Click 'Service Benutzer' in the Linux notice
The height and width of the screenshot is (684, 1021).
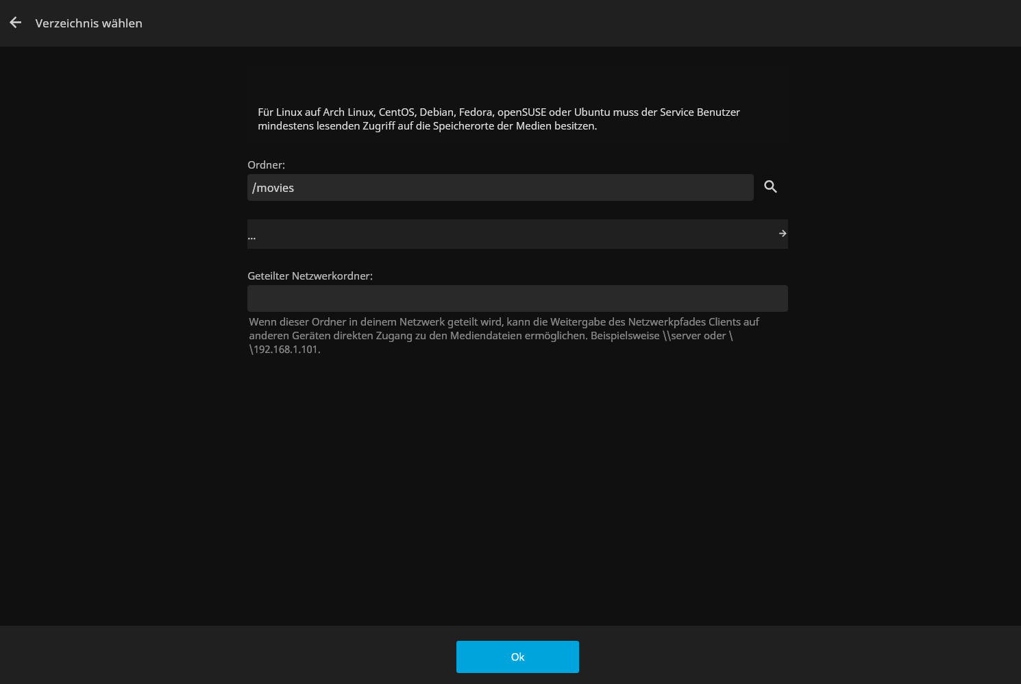click(x=700, y=112)
